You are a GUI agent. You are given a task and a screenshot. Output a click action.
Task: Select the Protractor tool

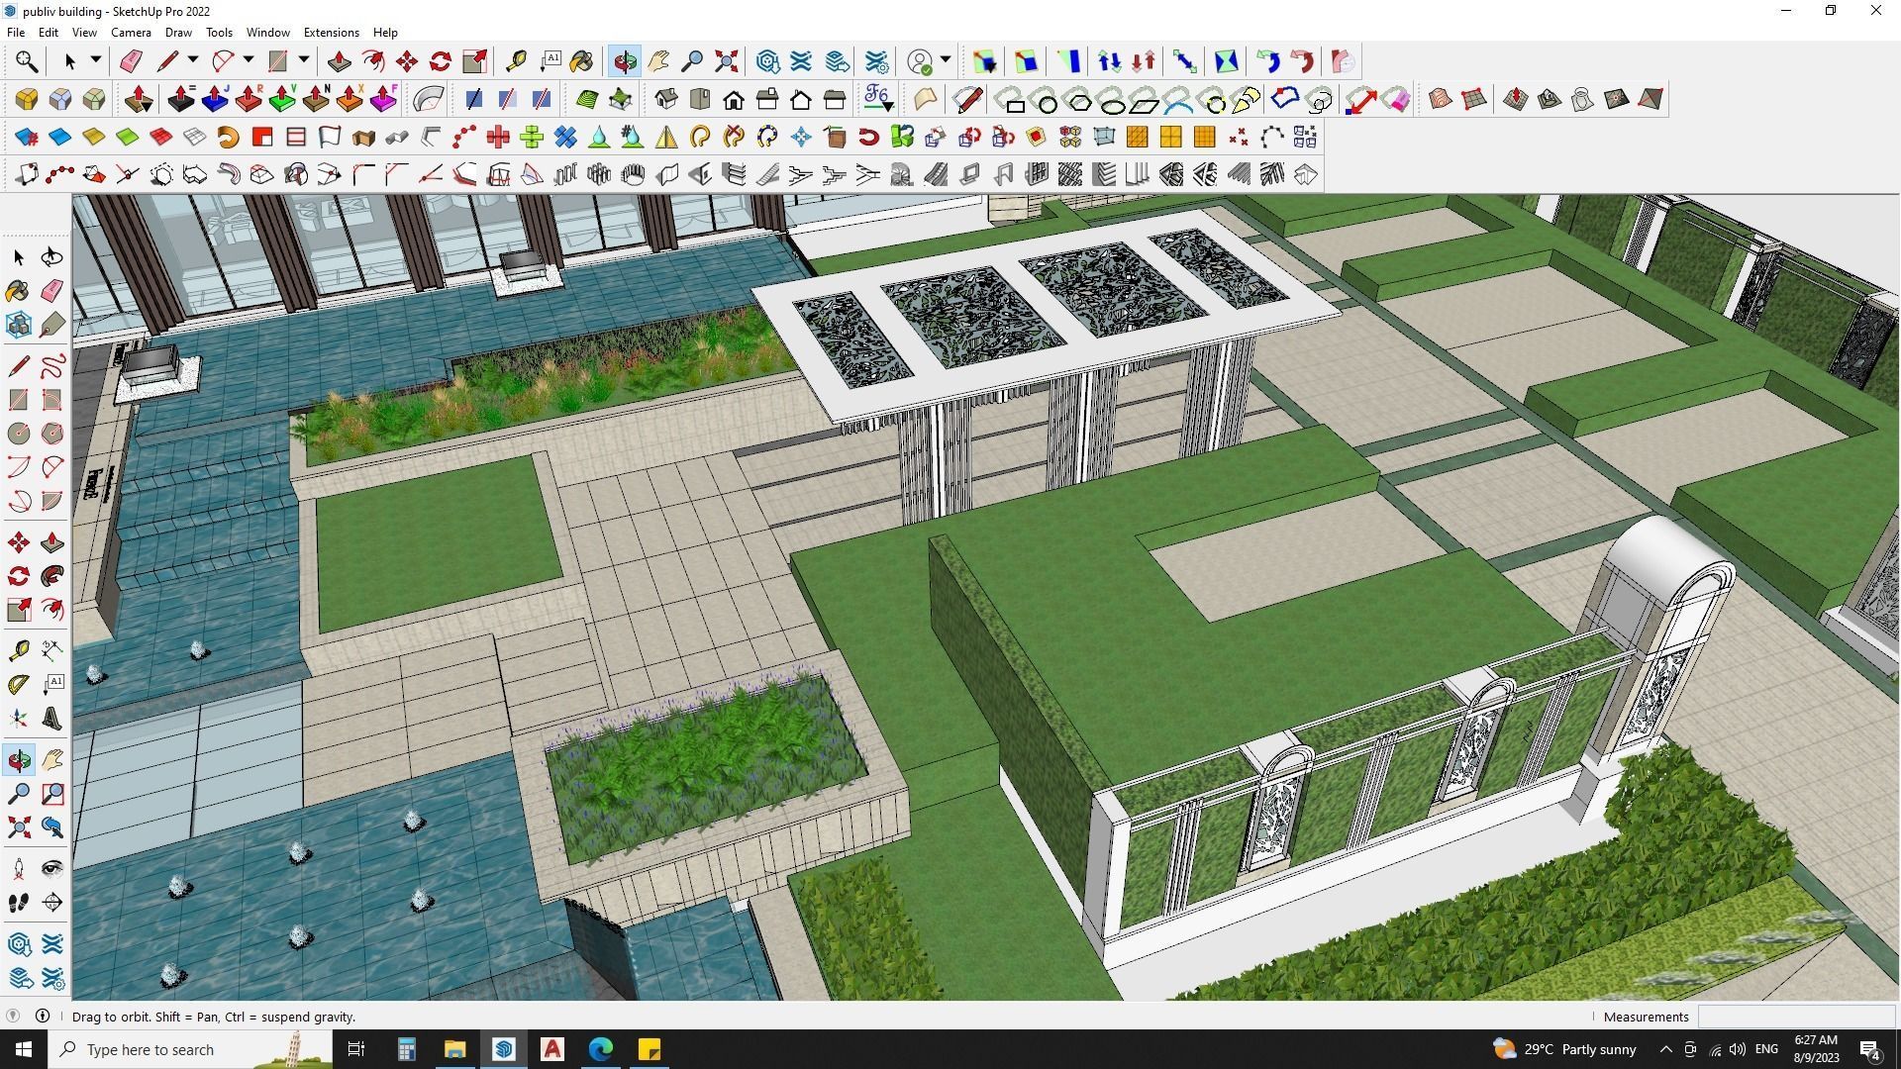click(x=19, y=684)
